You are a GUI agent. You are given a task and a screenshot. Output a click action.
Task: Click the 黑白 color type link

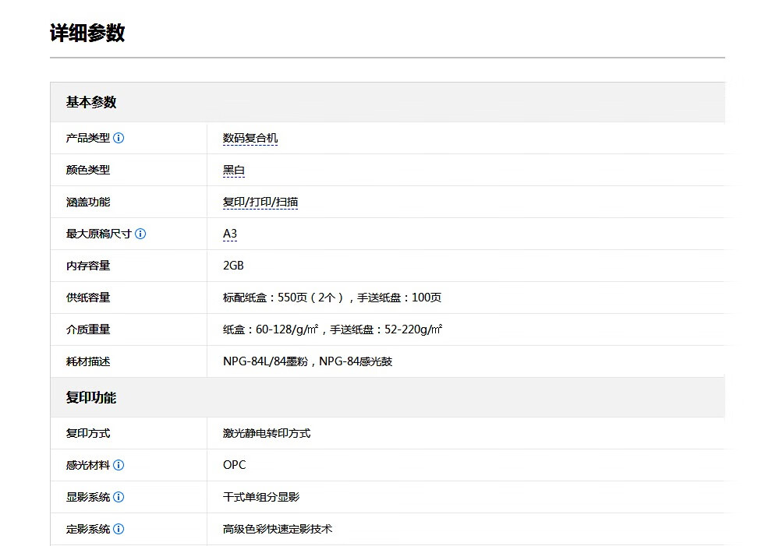234,170
